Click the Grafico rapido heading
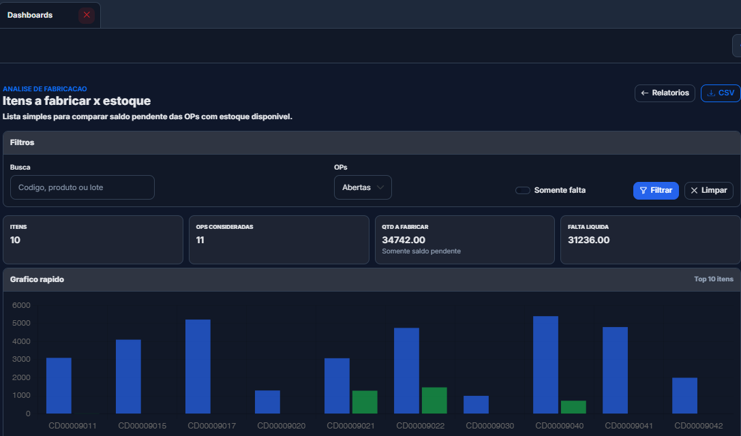Image resolution: width=741 pixels, height=436 pixels. tap(37, 279)
